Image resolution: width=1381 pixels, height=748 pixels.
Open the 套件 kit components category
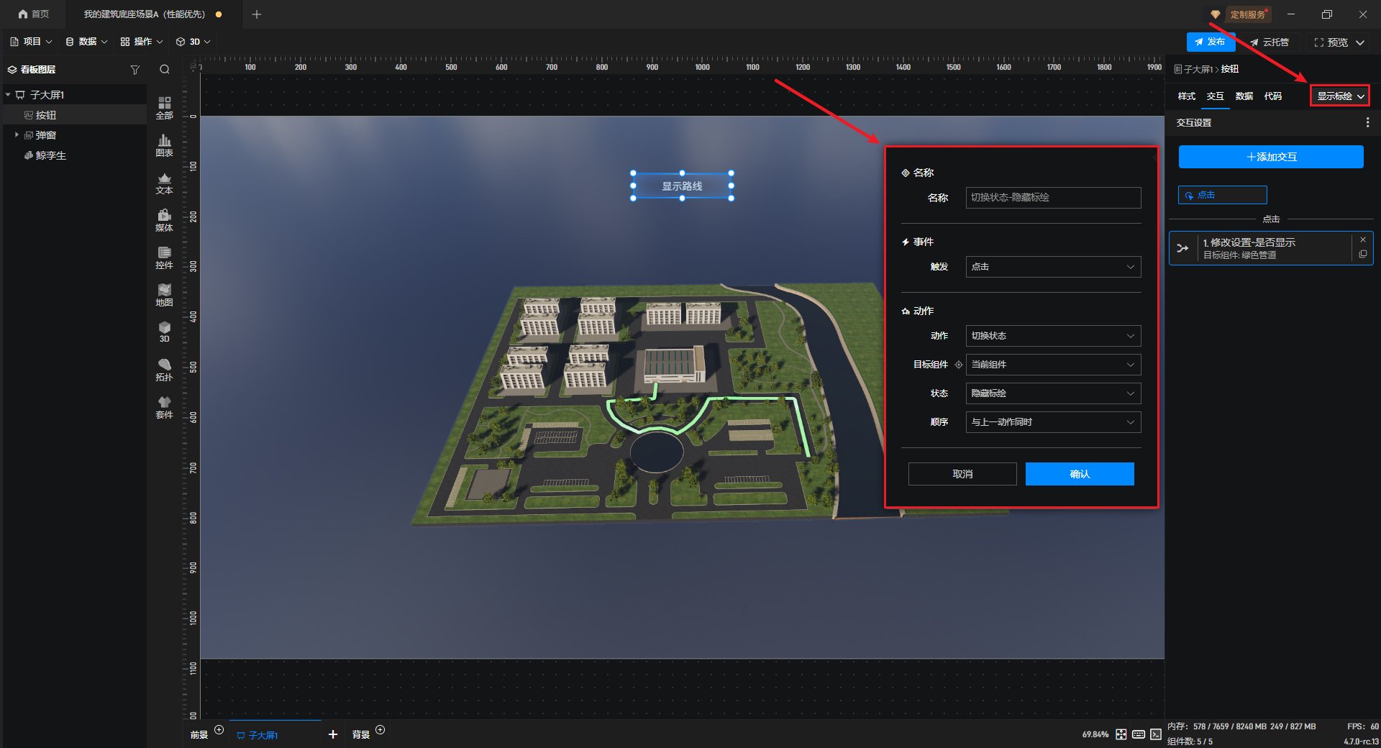164,406
